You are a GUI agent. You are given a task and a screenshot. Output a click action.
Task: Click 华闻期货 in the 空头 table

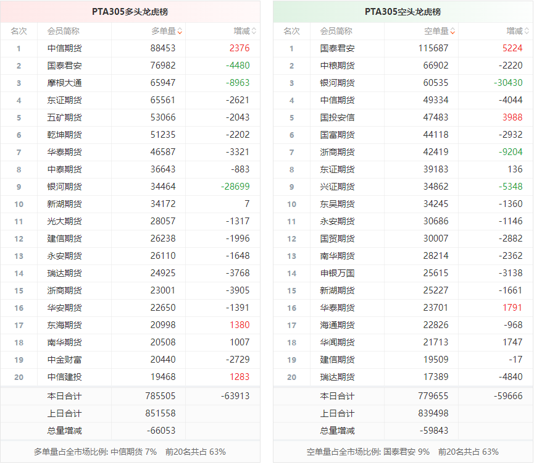coord(337,342)
